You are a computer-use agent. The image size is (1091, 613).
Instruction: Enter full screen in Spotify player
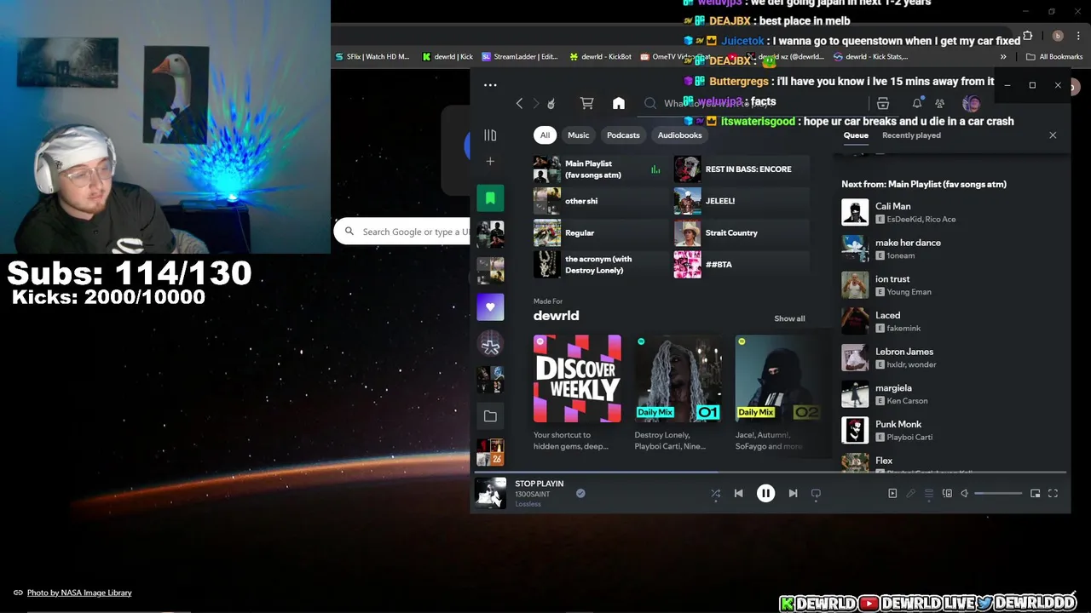[1053, 493]
